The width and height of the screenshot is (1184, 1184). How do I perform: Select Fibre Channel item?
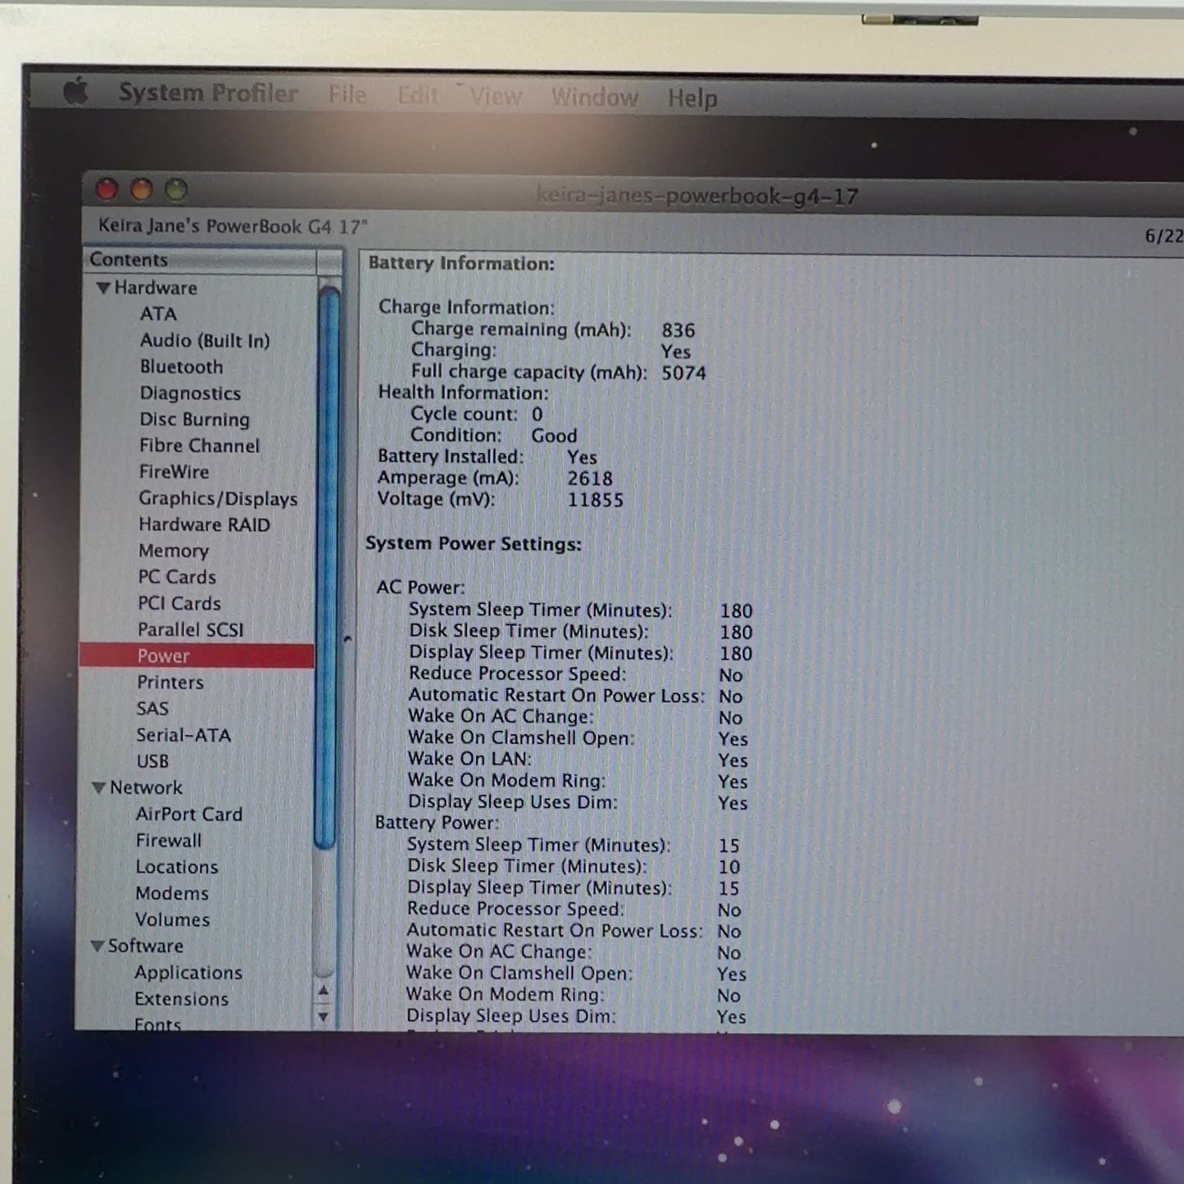[x=199, y=446]
